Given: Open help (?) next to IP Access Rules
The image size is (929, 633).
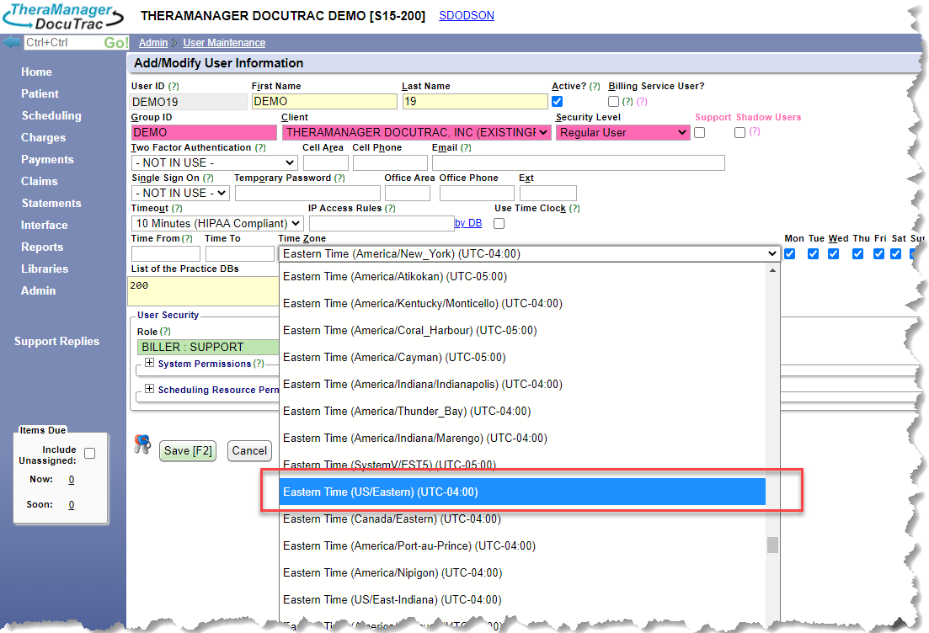Looking at the screenshot, I should coord(390,208).
